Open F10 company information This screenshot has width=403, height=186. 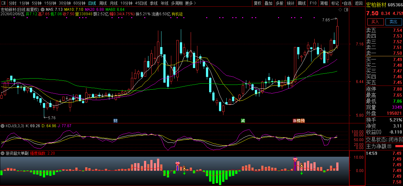[x=313, y=3]
